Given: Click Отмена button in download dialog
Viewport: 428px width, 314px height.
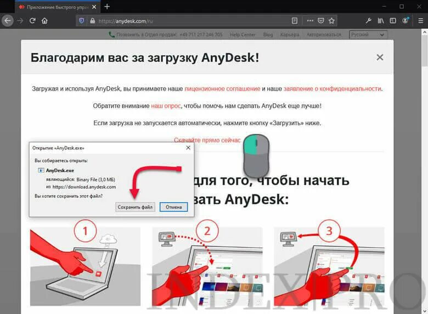Looking at the screenshot, I should coord(173,207).
